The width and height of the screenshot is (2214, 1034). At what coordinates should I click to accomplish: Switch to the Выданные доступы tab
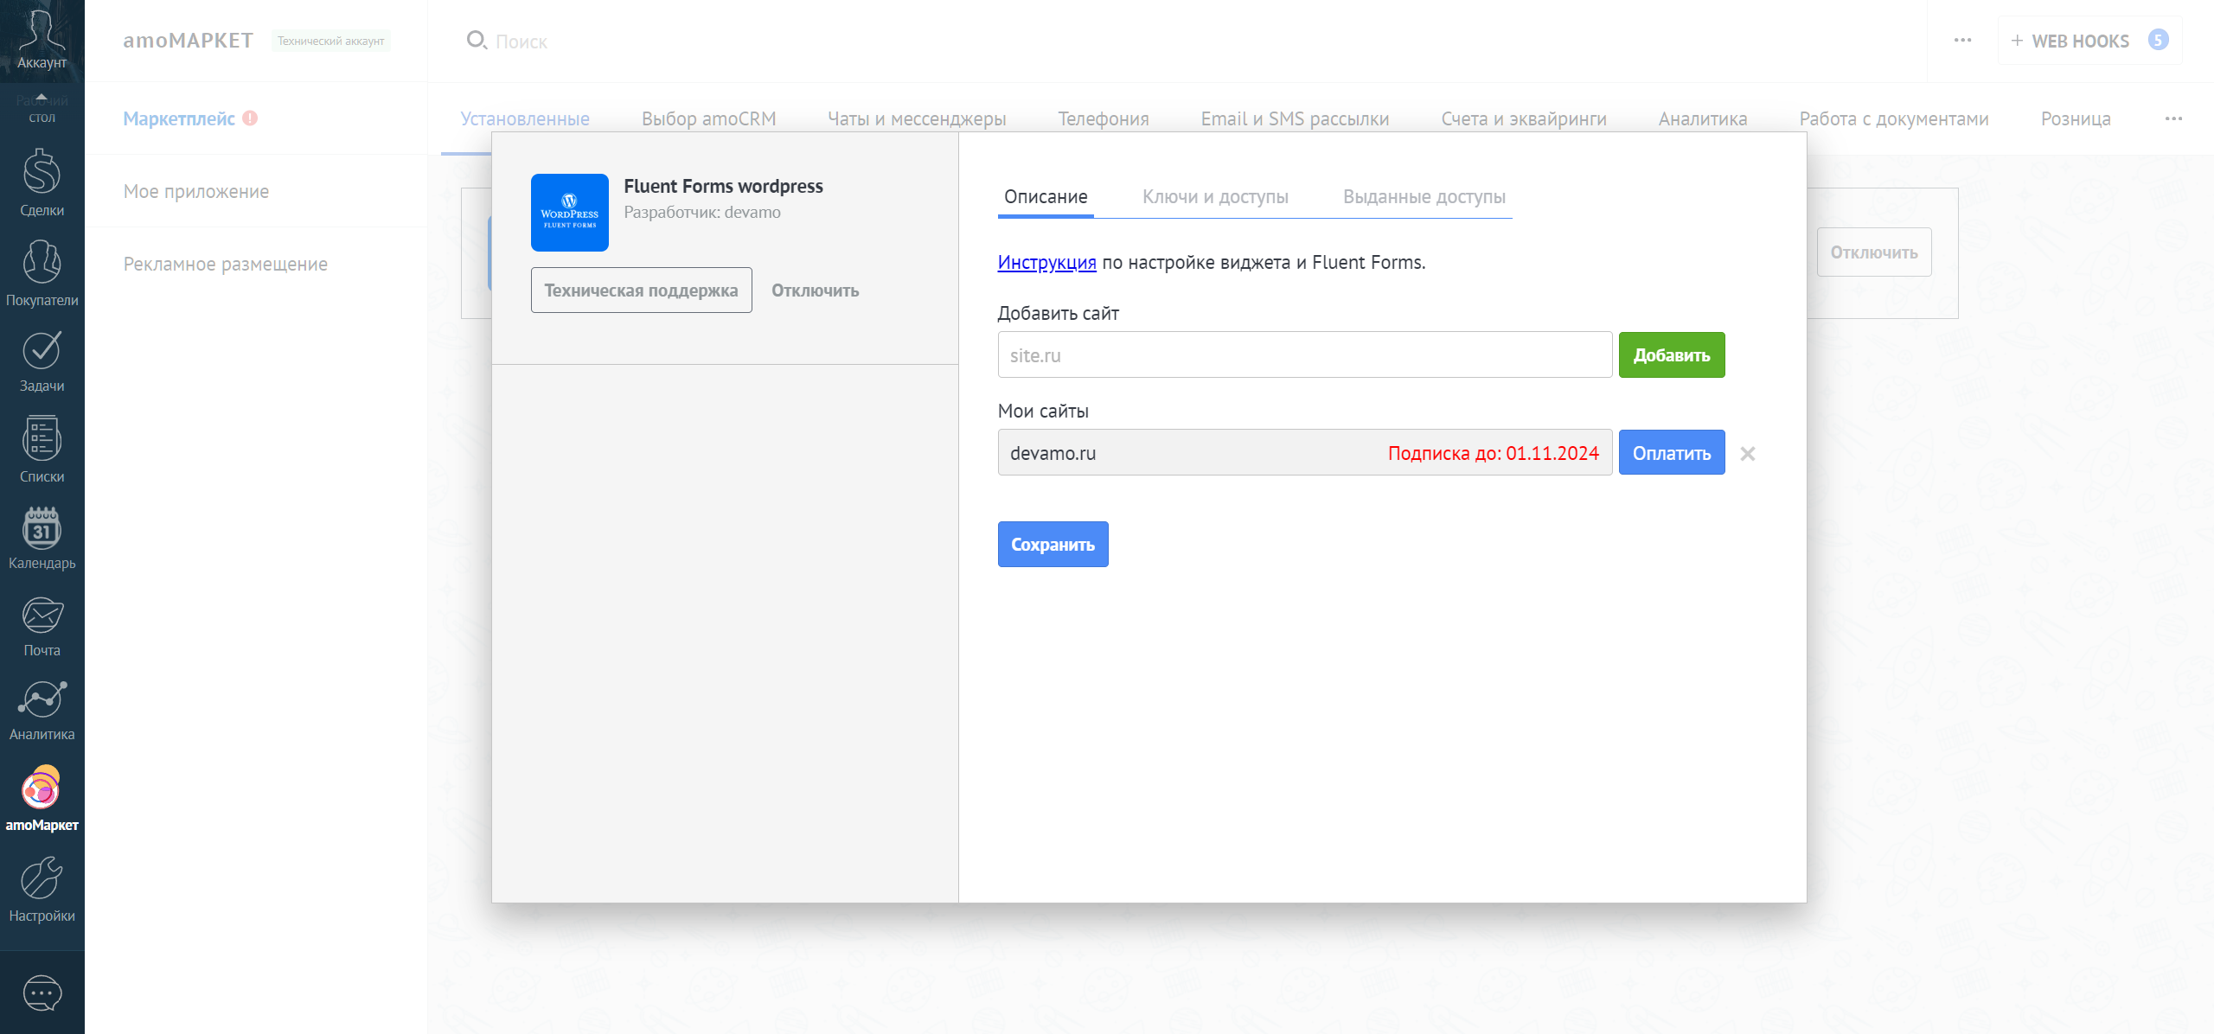pyautogui.click(x=1424, y=197)
